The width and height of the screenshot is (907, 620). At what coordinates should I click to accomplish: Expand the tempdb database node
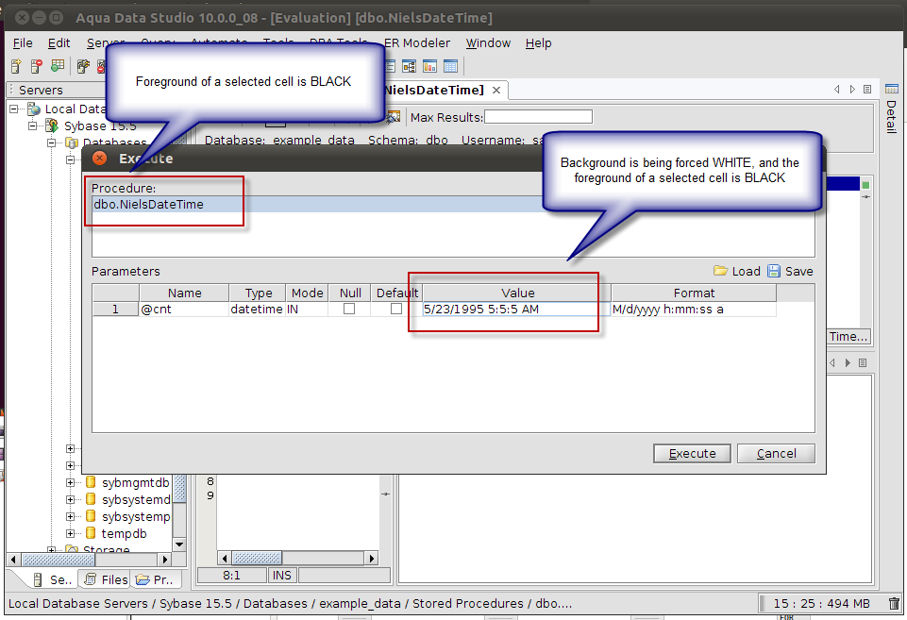[x=70, y=532]
